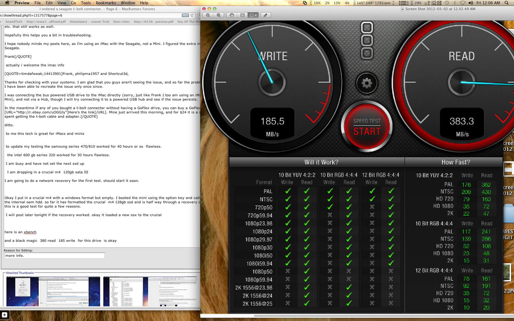Click the Reason for Editing field
The width and height of the screenshot is (514, 321).
(54, 255)
